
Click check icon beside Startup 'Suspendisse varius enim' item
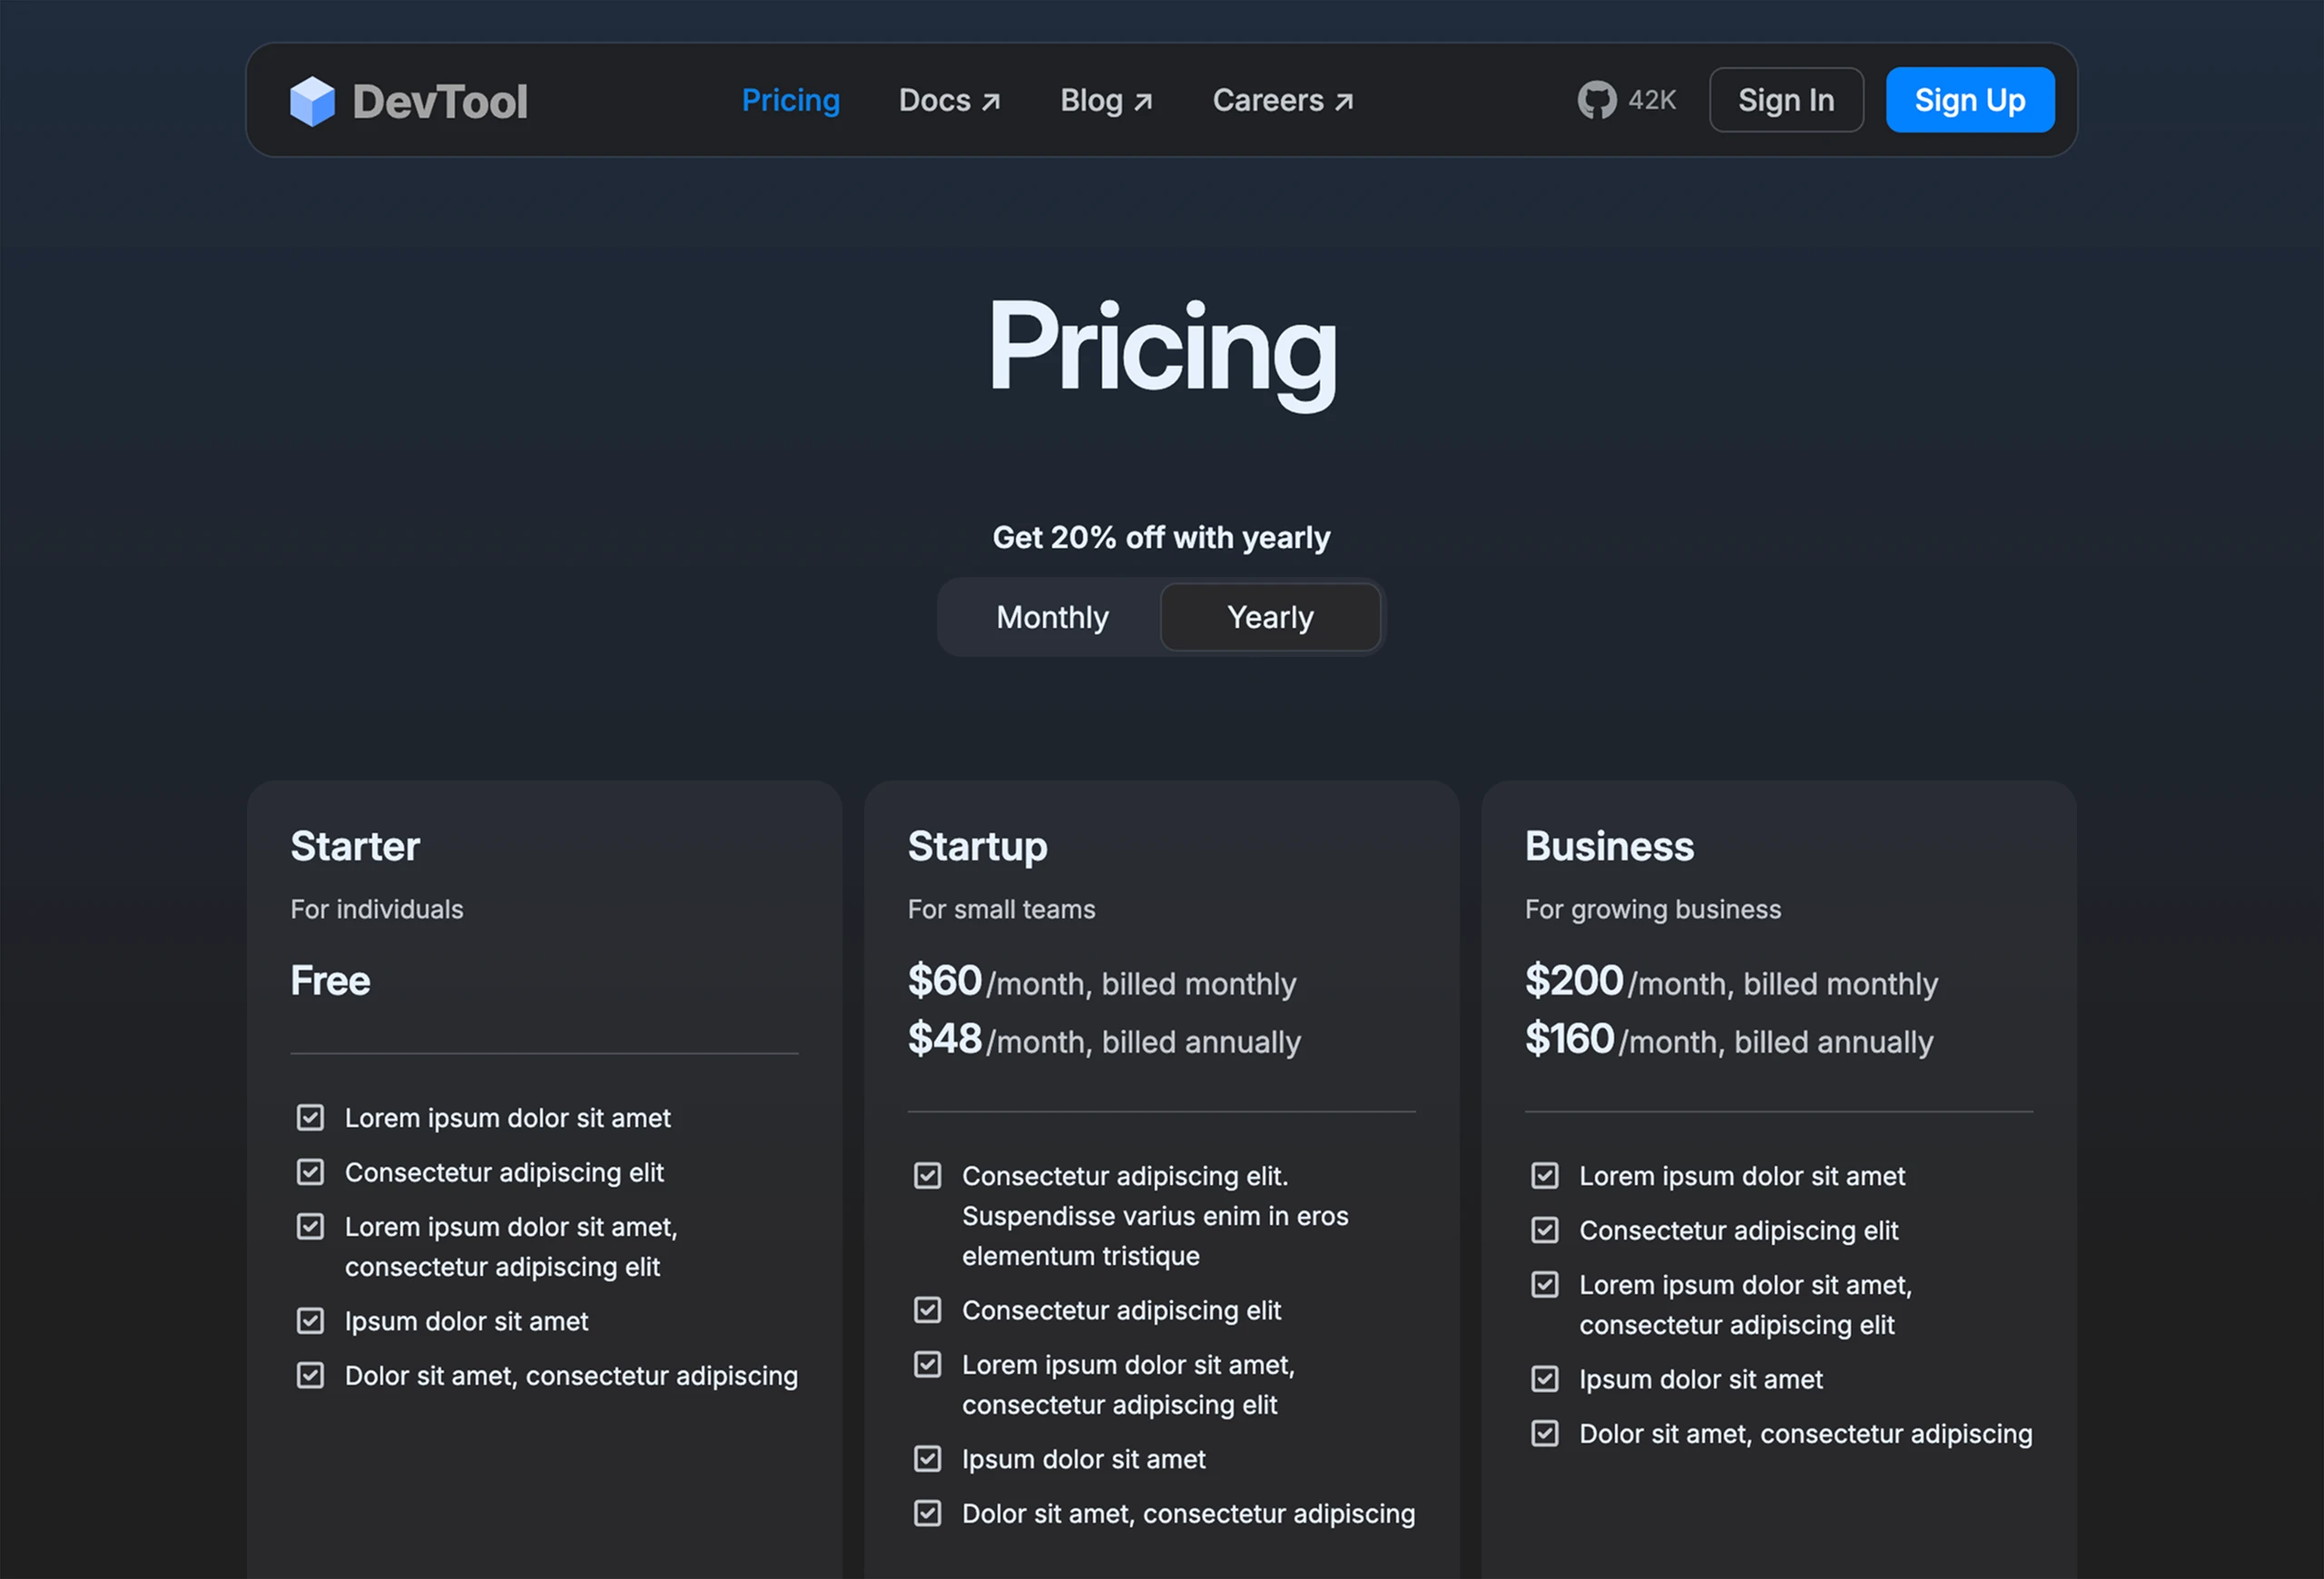(x=927, y=1175)
